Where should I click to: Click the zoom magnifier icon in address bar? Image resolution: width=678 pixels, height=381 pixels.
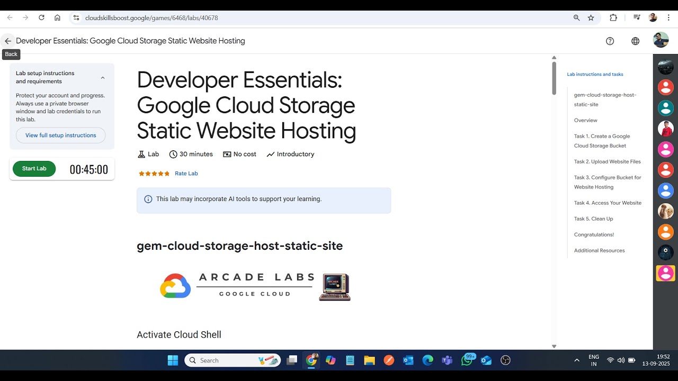pyautogui.click(x=576, y=17)
